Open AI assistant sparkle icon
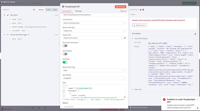200x111 pixels. [198, 108]
